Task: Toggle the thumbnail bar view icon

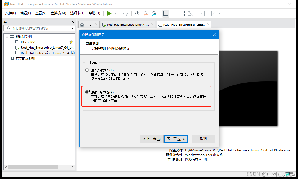Action: 174,13
